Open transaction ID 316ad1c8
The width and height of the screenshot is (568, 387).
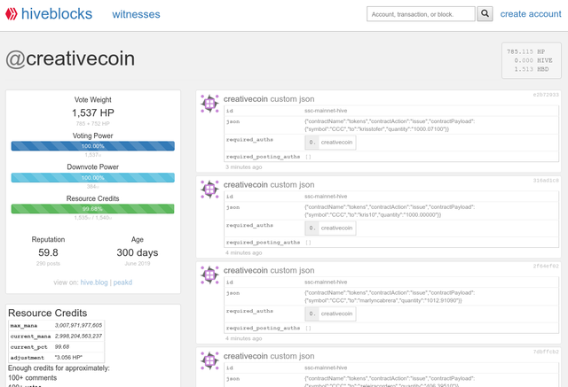tap(546, 180)
